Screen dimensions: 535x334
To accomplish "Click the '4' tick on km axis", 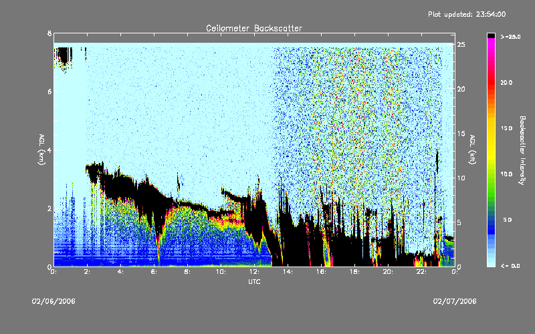I will pyautogui.click(x=49, y=150).
